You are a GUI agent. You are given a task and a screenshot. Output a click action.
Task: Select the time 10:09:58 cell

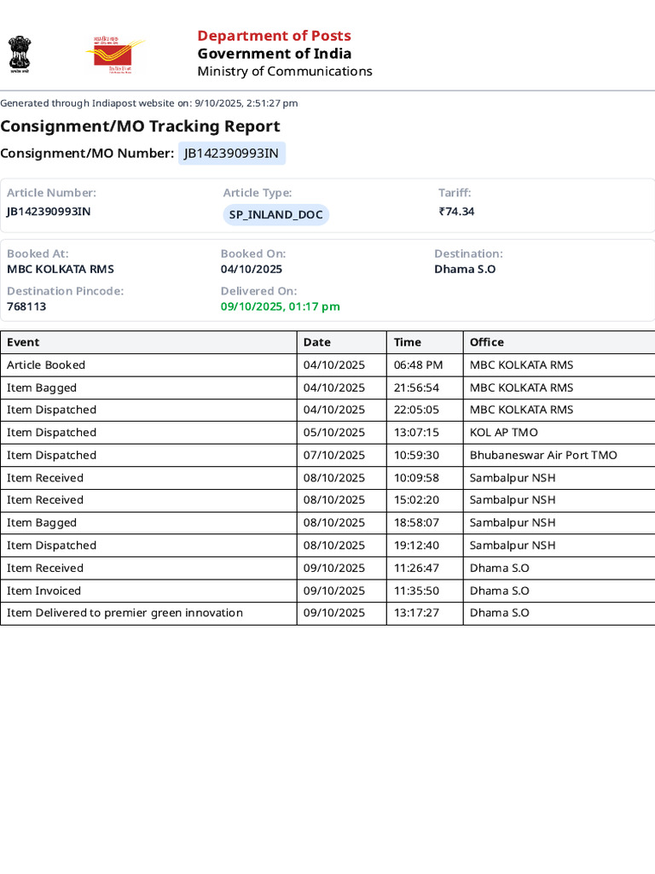[x=425, y=478]
